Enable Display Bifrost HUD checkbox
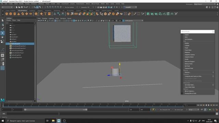The image size is (219, 123). pyautogui.click(x=182, y=93)
